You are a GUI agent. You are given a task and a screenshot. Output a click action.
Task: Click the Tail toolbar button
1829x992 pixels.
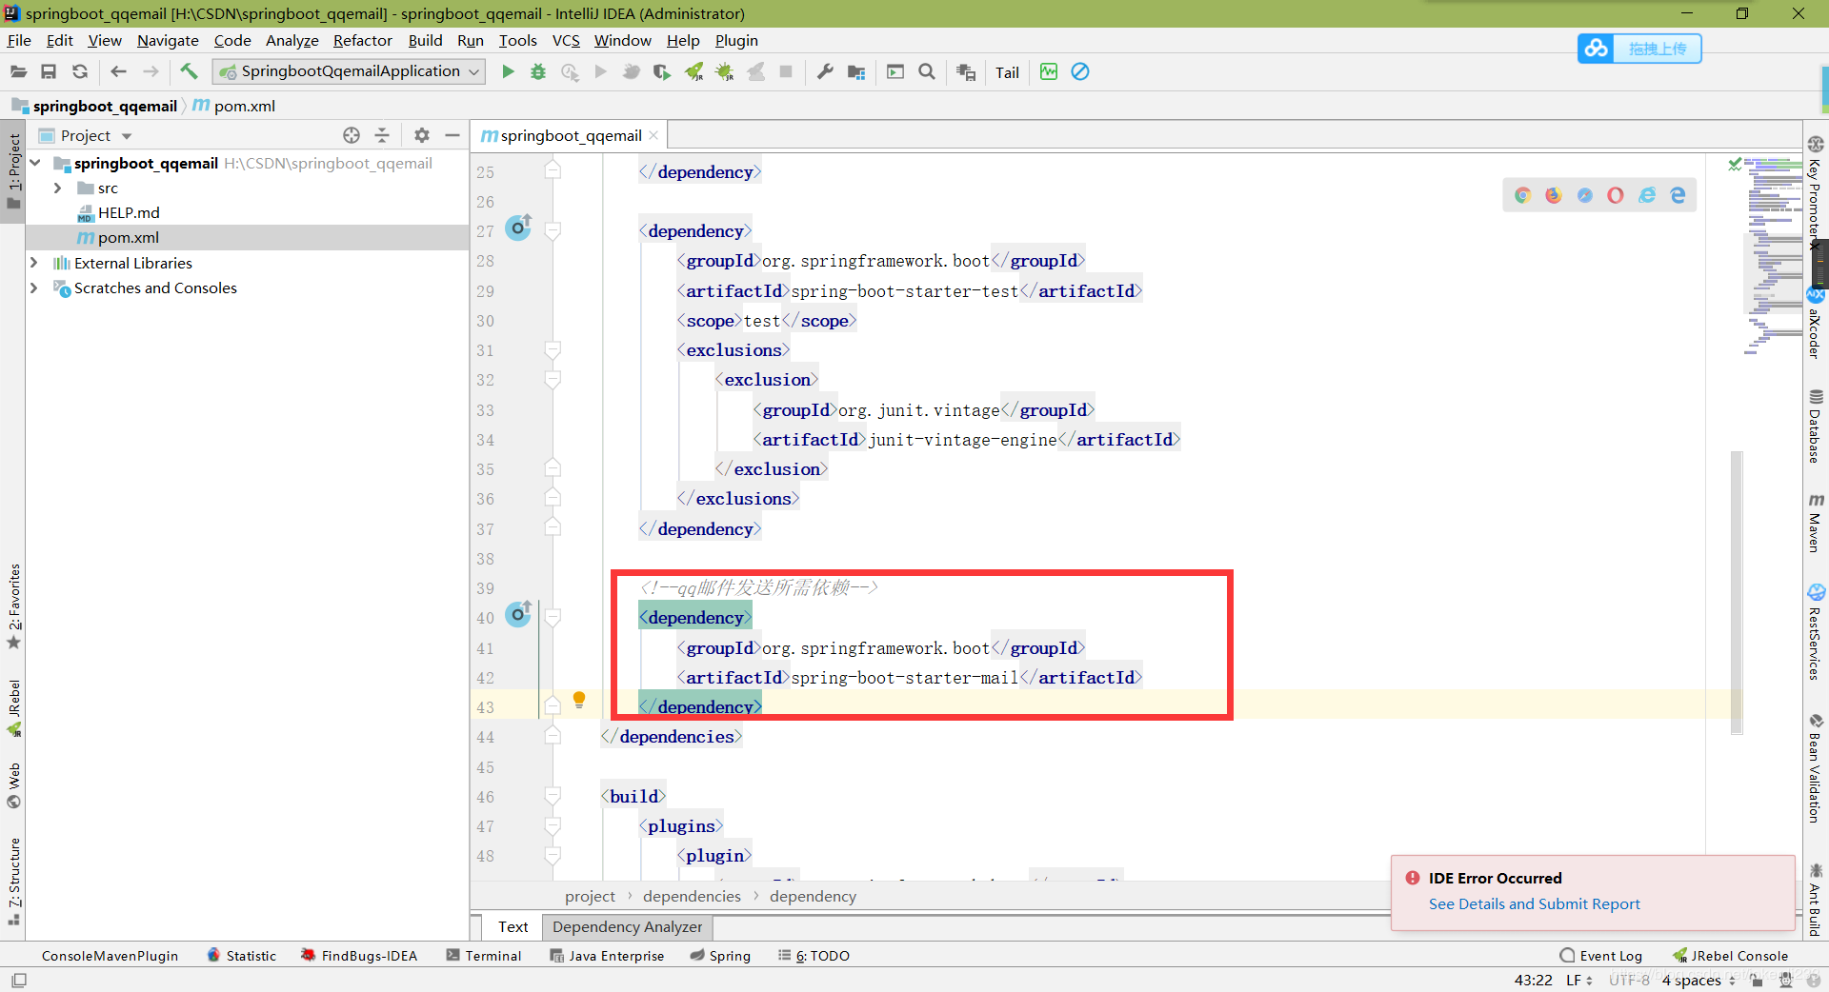click(1007, 72)
